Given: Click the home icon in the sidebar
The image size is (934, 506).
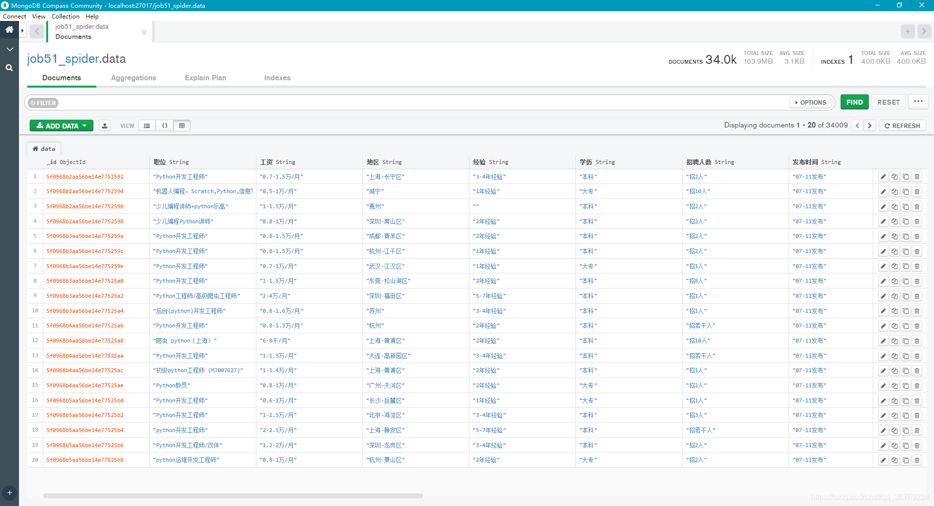Looking at the screenshot, I should click(9, 30).
